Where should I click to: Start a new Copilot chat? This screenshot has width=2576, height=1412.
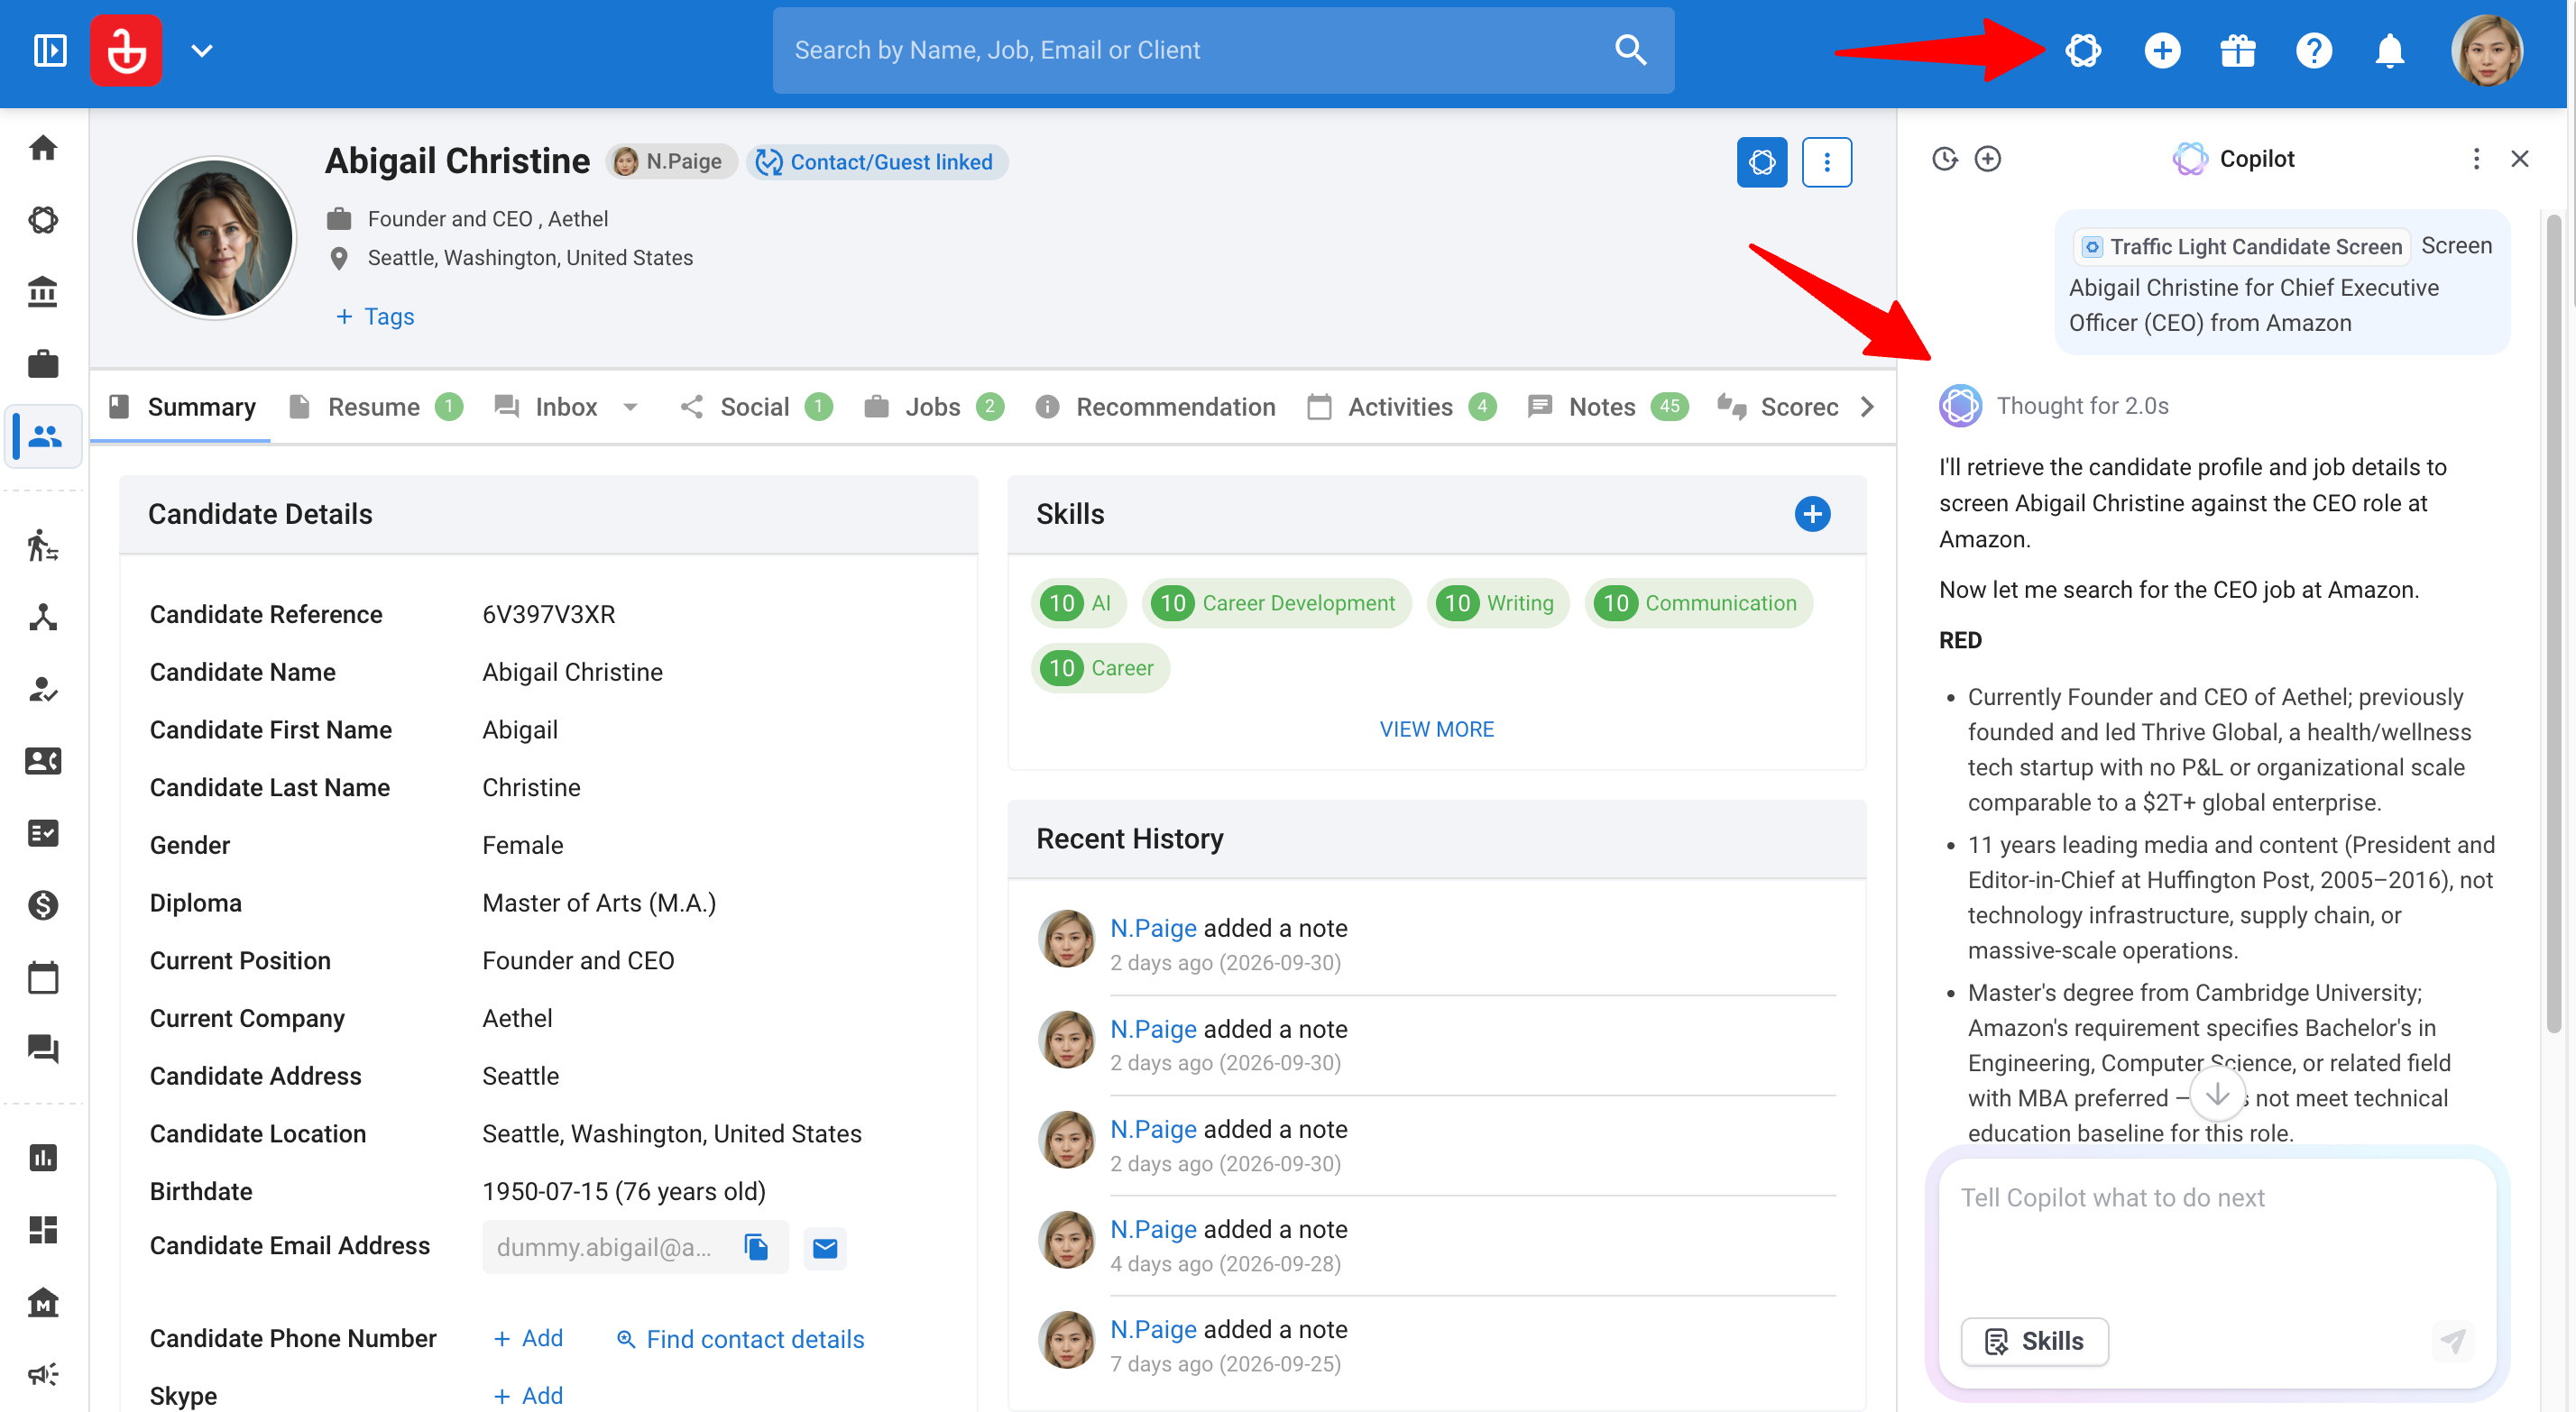coord(1988,159)
